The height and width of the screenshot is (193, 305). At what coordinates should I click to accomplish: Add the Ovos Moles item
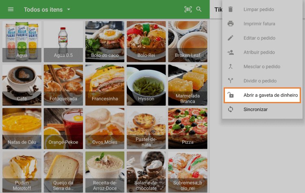[x=105, y=129]
